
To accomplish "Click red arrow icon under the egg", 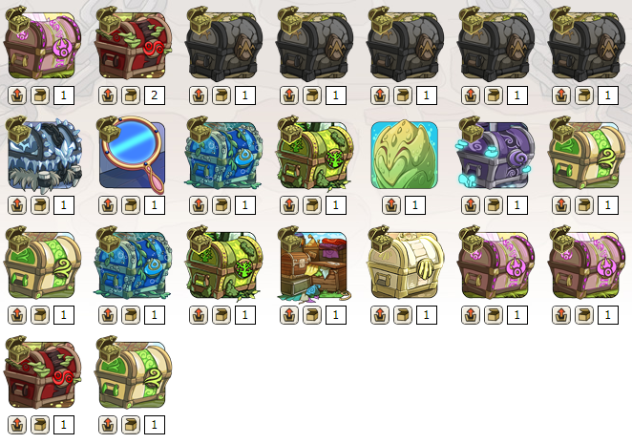I will click(391, 205).
